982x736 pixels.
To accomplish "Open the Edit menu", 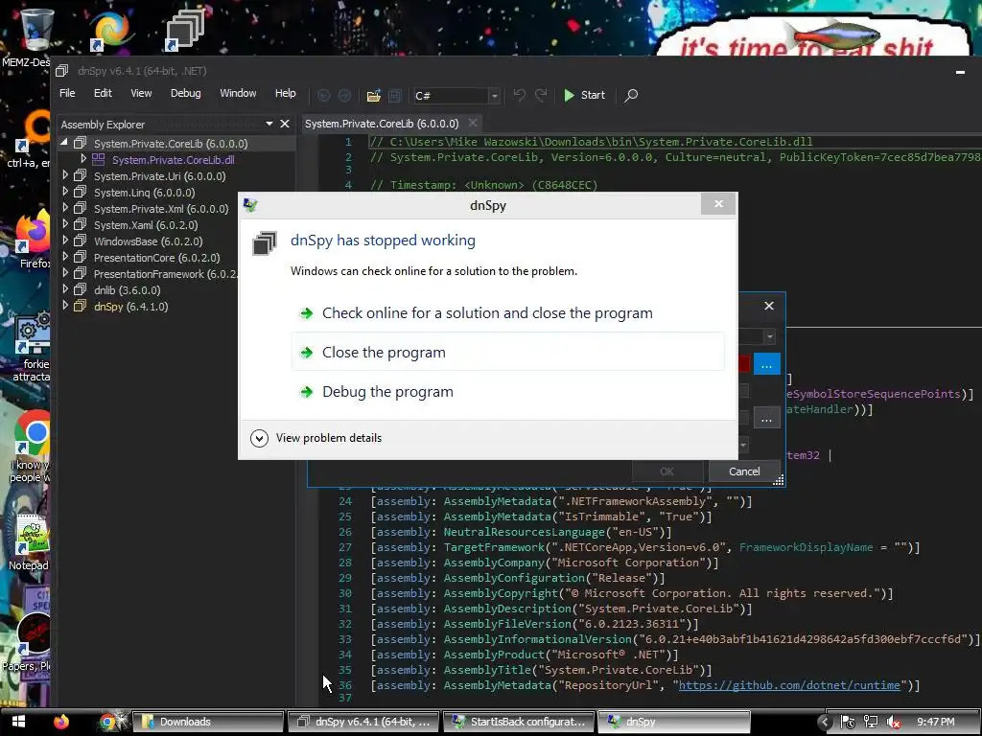I will click(x=103, y=93).
